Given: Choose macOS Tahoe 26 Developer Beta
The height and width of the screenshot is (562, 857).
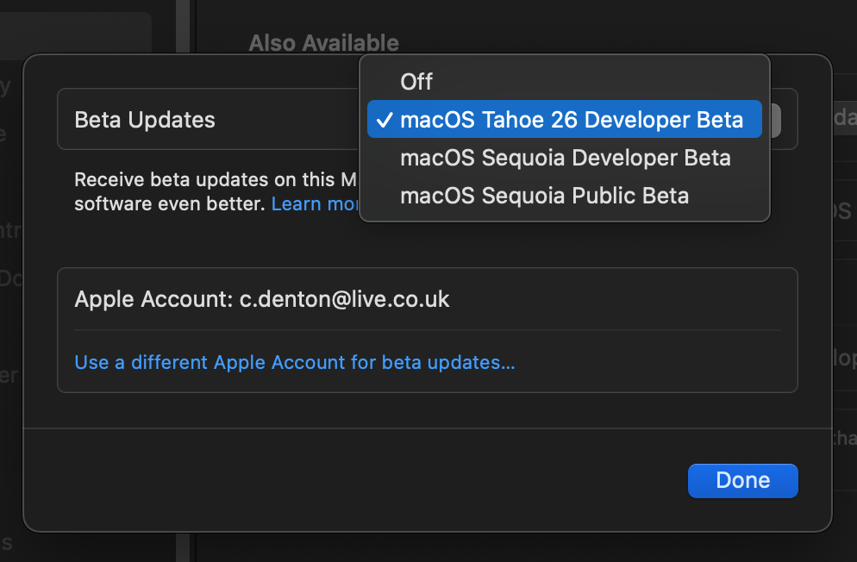Looking at the screenshot, I should (564, 119).
